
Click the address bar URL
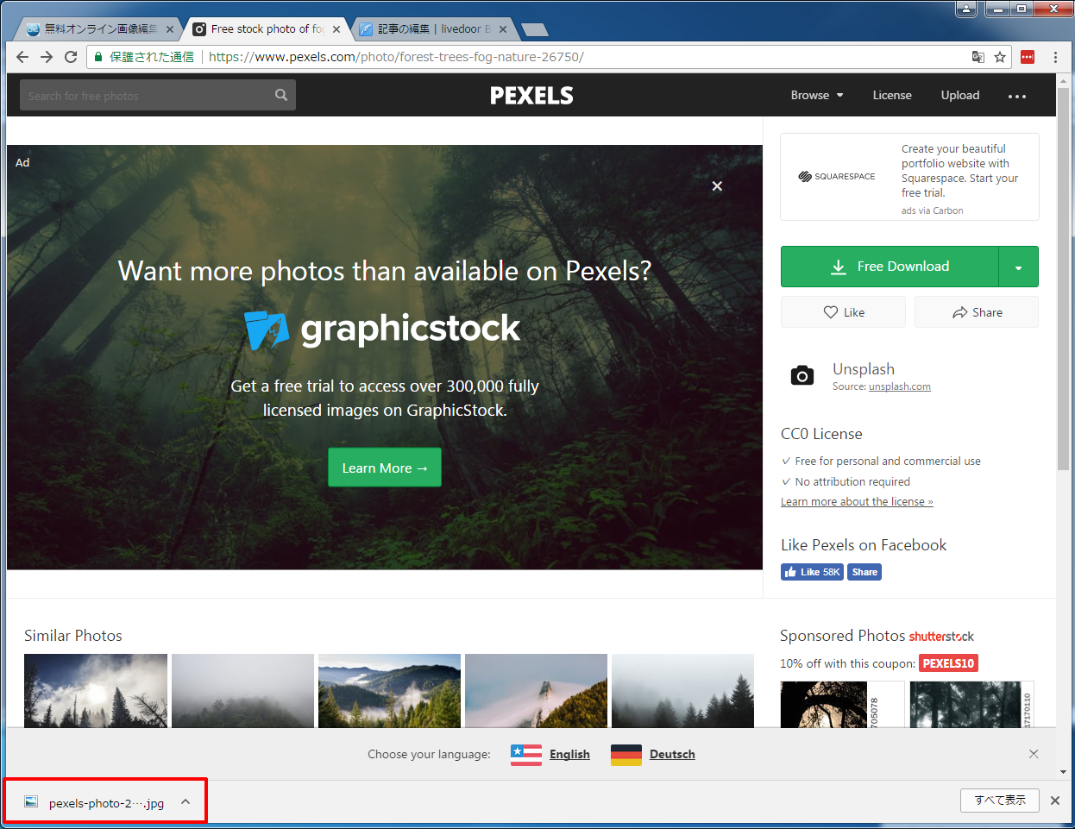397,57
